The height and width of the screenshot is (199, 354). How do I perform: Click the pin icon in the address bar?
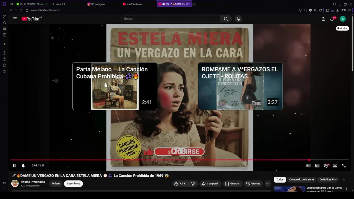[300, 10]
